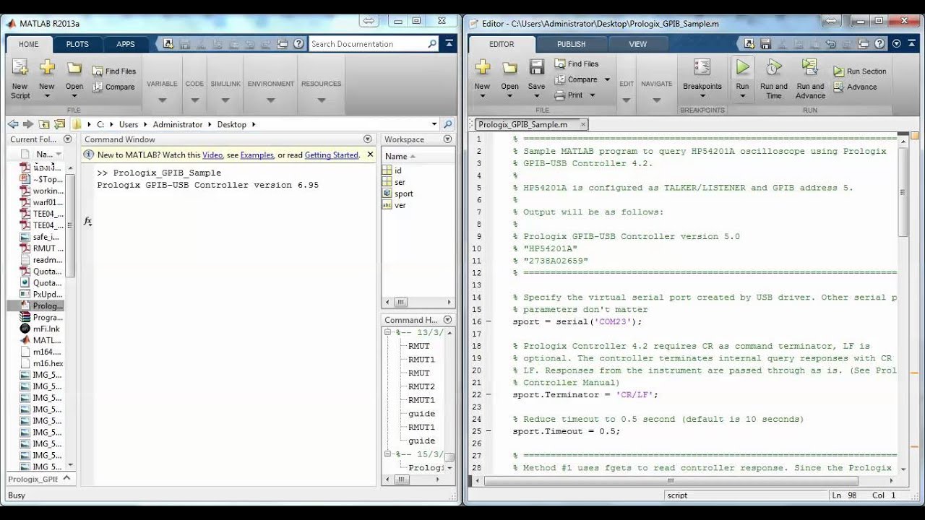This screenshot has height=520, width=925.
Task: Open the Workspace panel actions dropdown
Action: [x=447, y=139]
